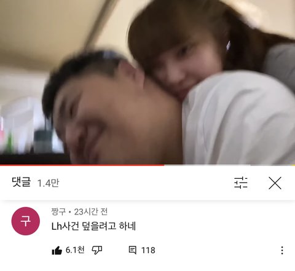The image size is (295, 271).
Task: Dislike the comment with the thumbs-down icon
Action: [x=97, y=250]
